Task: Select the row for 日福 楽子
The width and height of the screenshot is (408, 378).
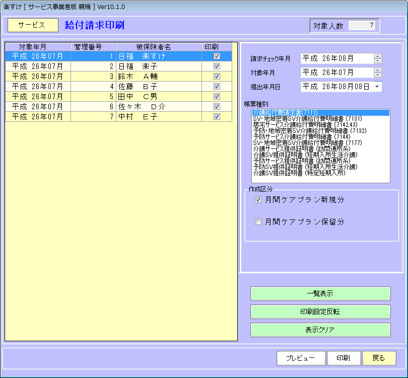Action: 119,66
